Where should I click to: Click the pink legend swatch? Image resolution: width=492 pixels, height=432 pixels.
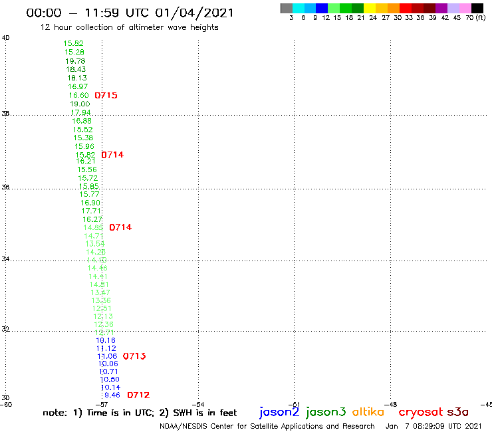point(465,8)
